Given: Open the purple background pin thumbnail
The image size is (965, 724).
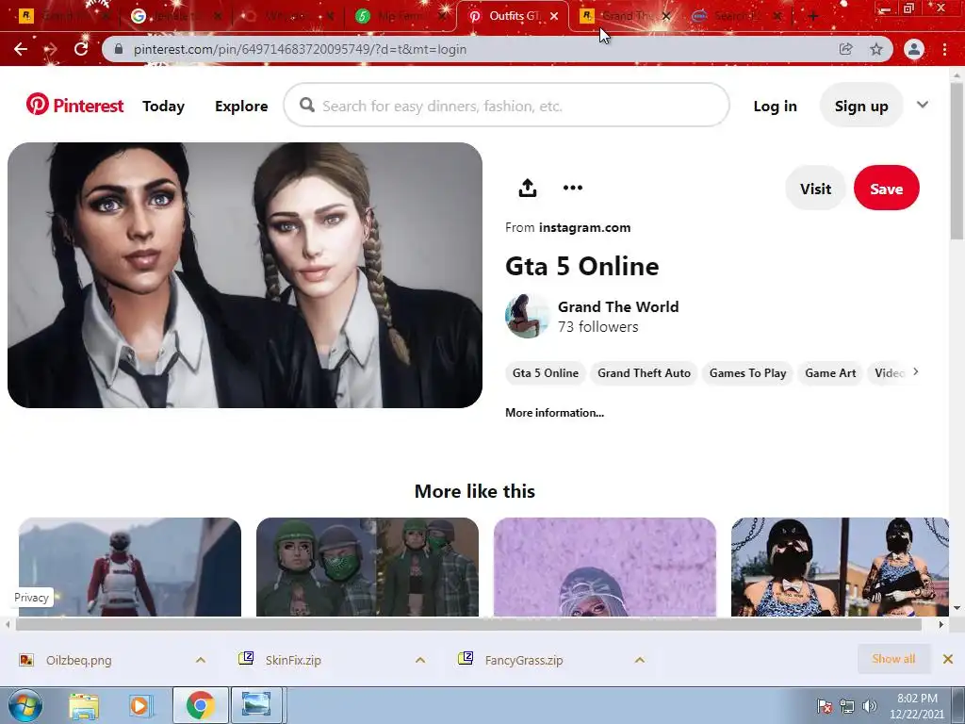Looking at the screenshot, I should pyautogui.click(x=605, y=567).
